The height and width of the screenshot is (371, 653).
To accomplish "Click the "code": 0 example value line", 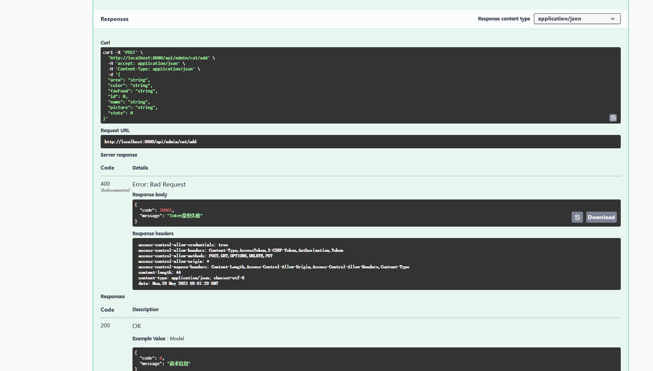I will pos(152,358).
